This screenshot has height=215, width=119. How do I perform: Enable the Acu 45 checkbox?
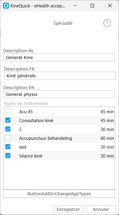(8, 111)
